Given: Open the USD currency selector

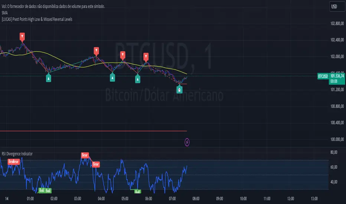Looking at the screenshot, I should coord(337,7).
